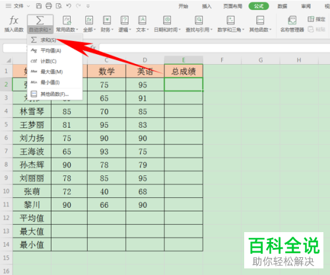Select row header 5

click(6, 125)
